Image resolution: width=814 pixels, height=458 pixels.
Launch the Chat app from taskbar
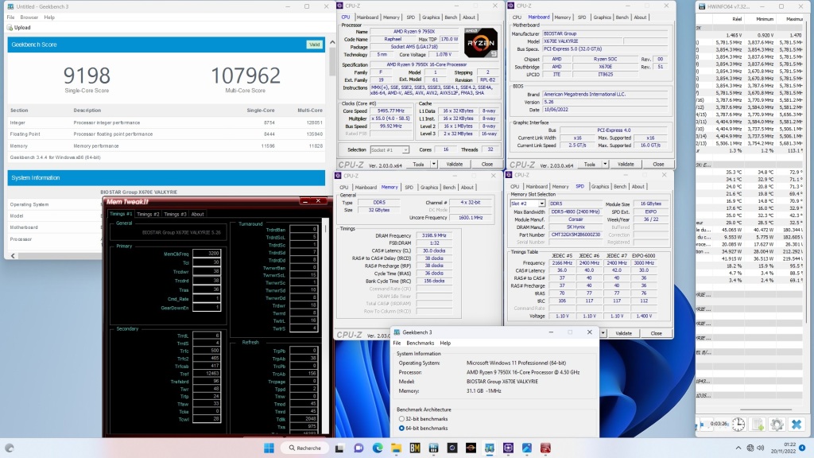[x=359, y=448]
